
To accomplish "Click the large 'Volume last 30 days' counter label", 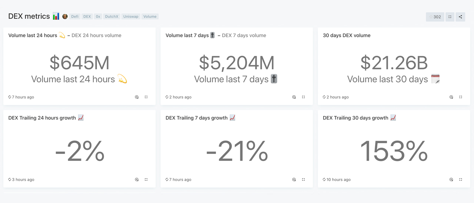I will [x=394, y=79].
